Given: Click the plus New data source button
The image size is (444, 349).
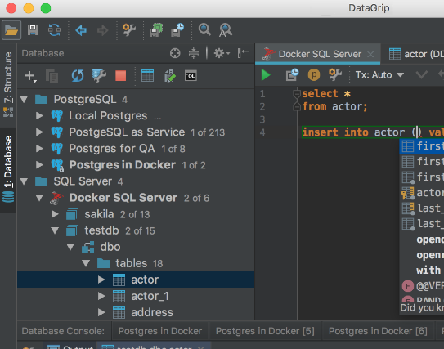Looking at the screenshot, I should click(x=30, y=76).
